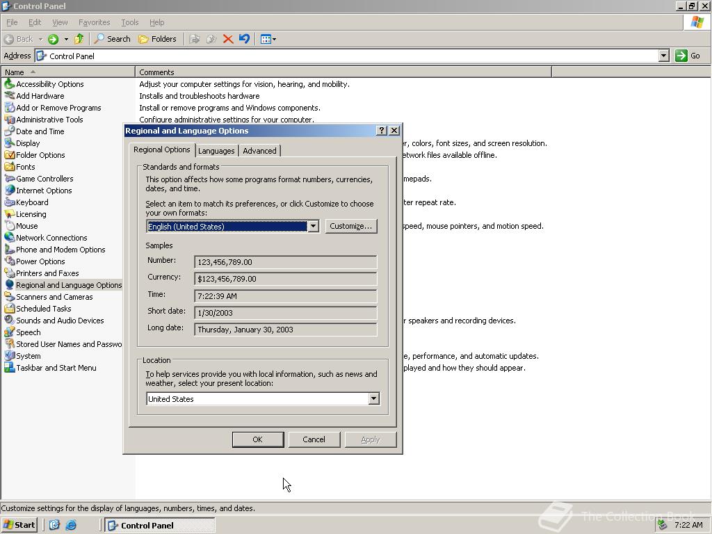Select the Keyboard icon
712x534 pixels.
(x=9, y=202)
